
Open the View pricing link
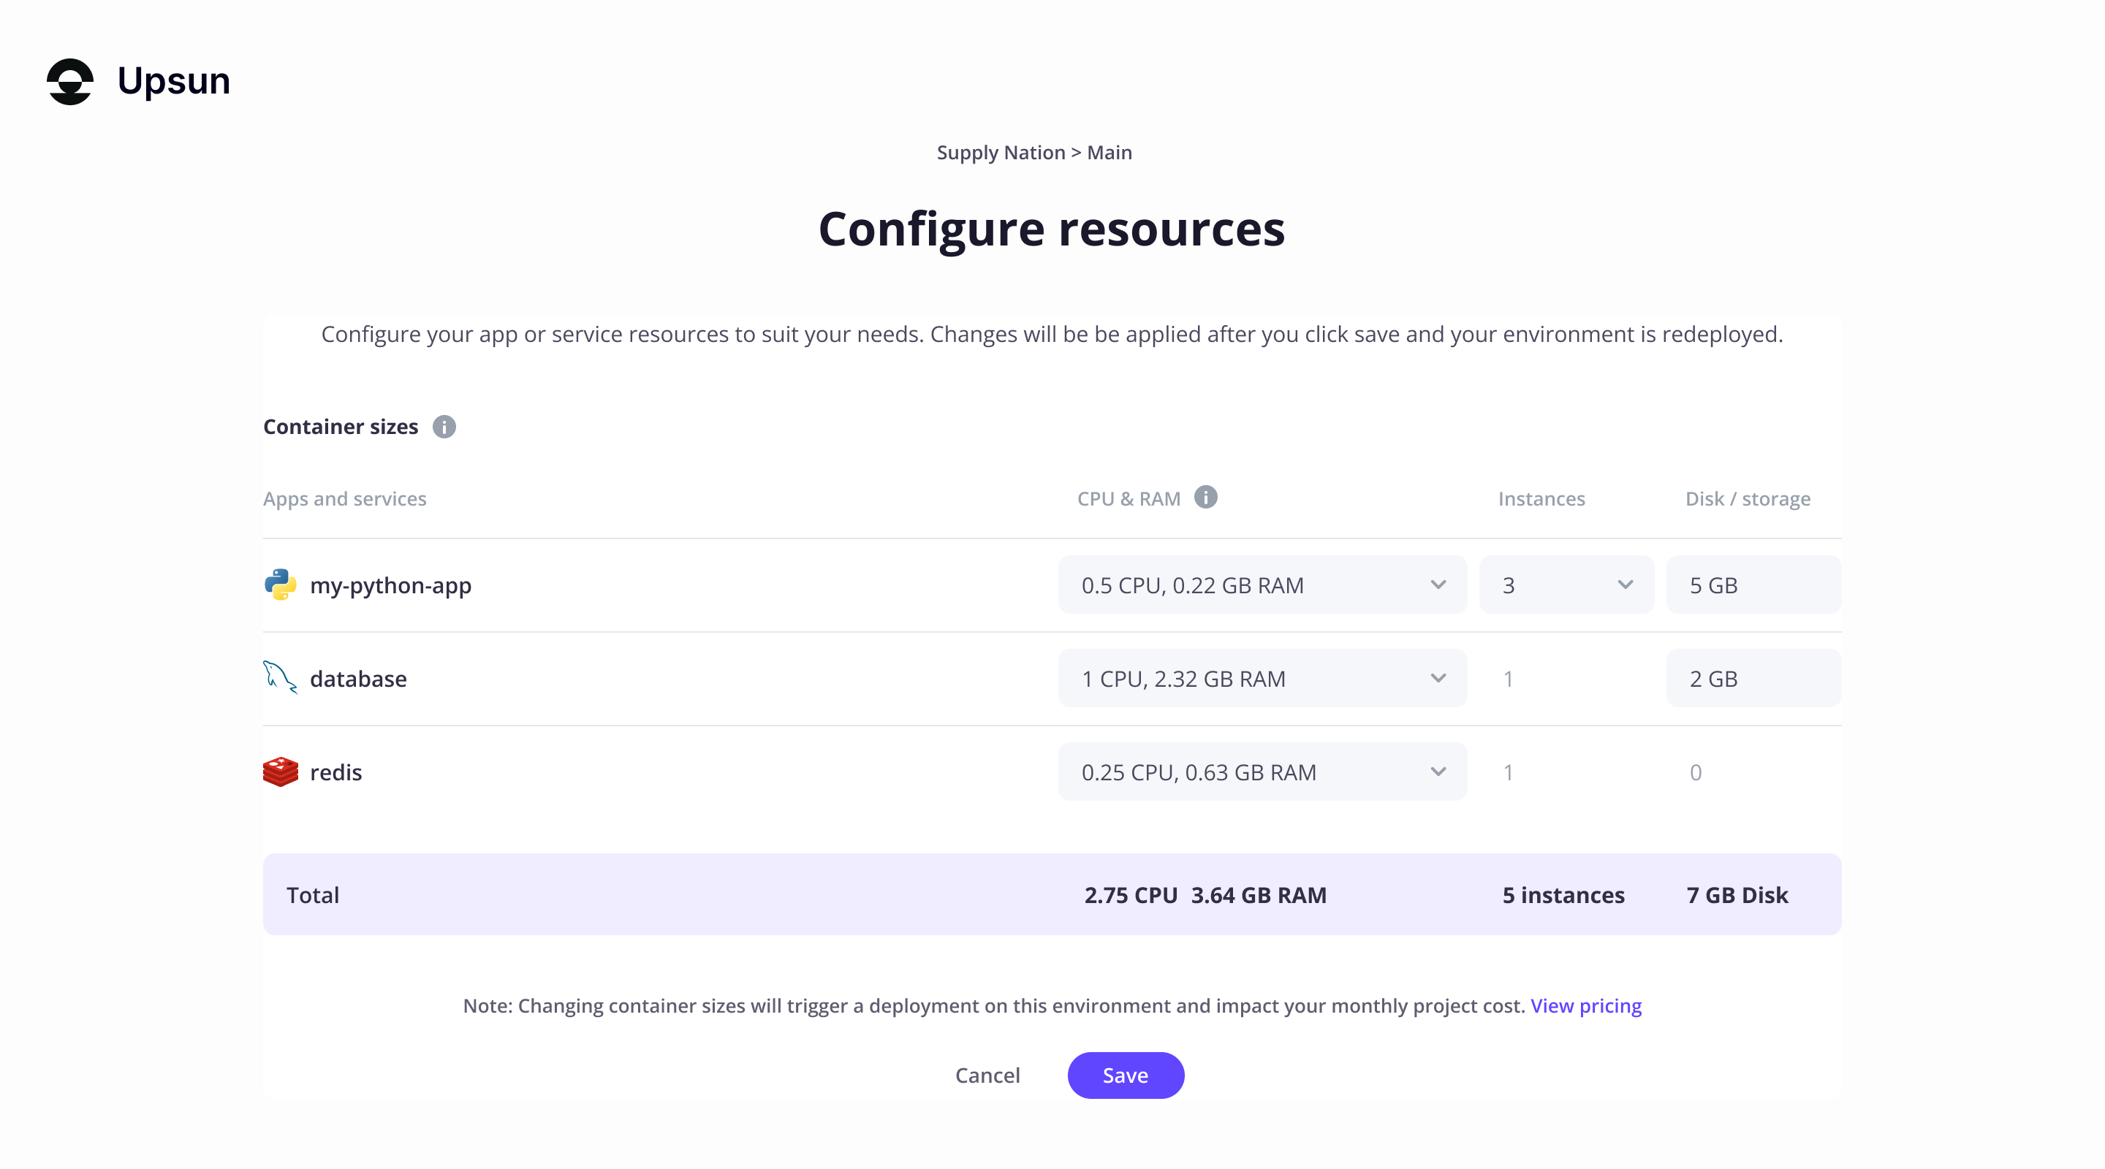1586,1005
